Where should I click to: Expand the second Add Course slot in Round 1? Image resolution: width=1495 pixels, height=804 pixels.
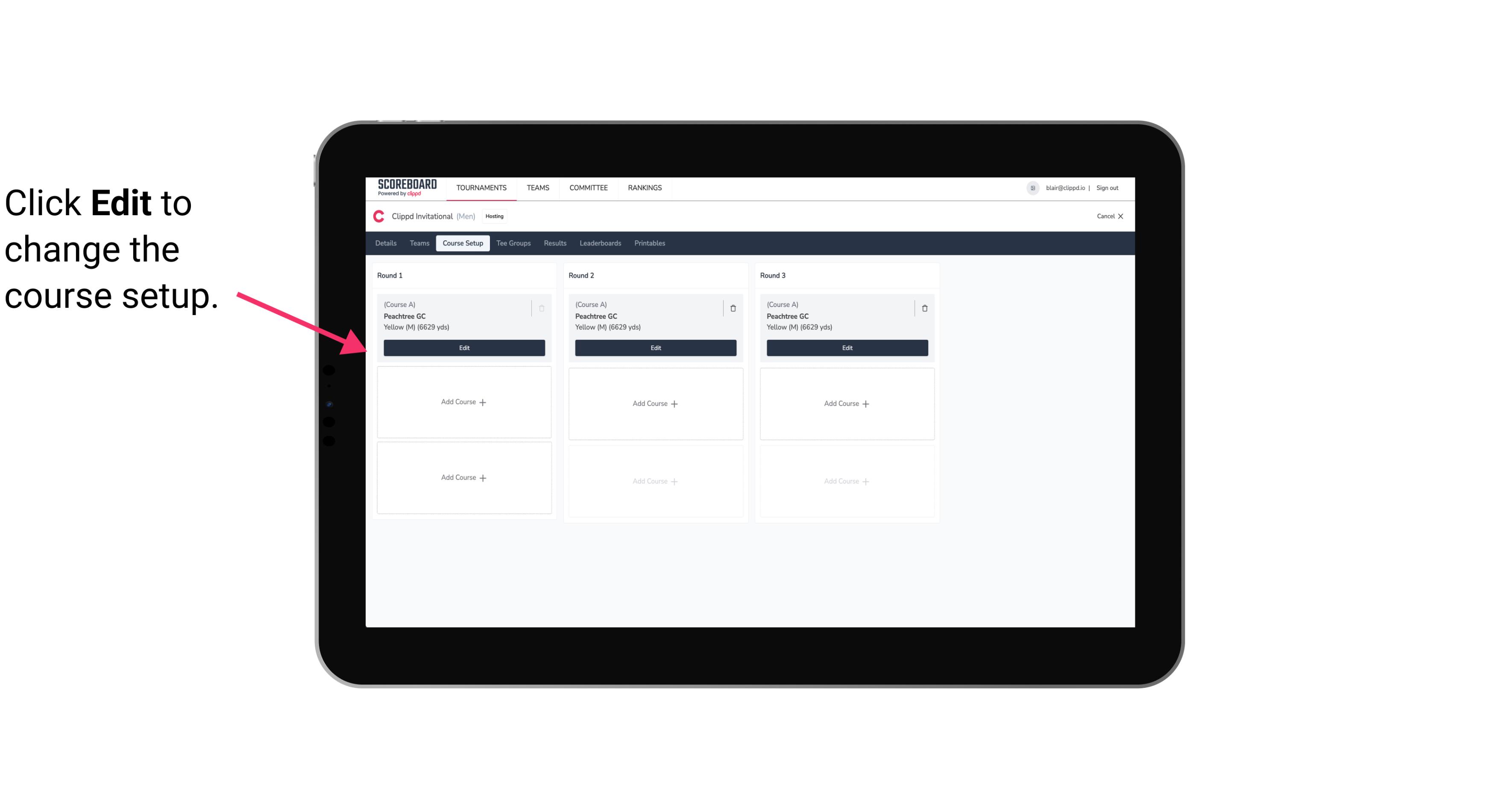pos(463,477)
